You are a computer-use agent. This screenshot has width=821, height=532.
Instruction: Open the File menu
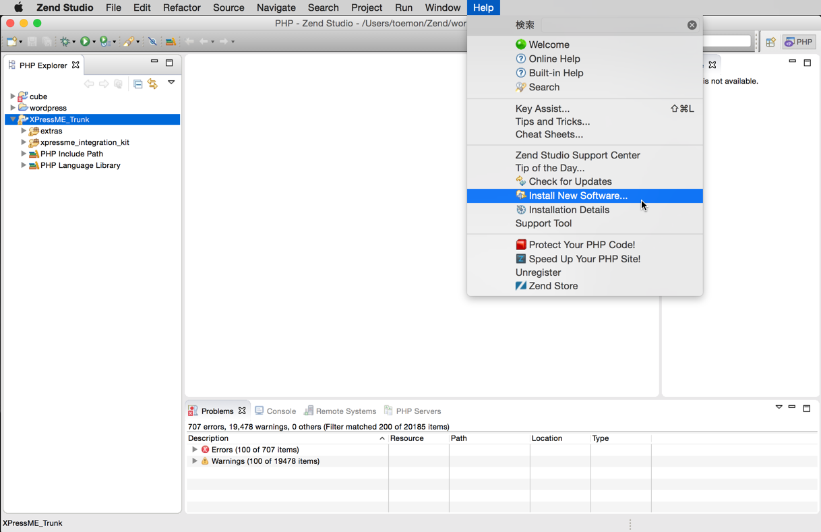pos(113,7)
